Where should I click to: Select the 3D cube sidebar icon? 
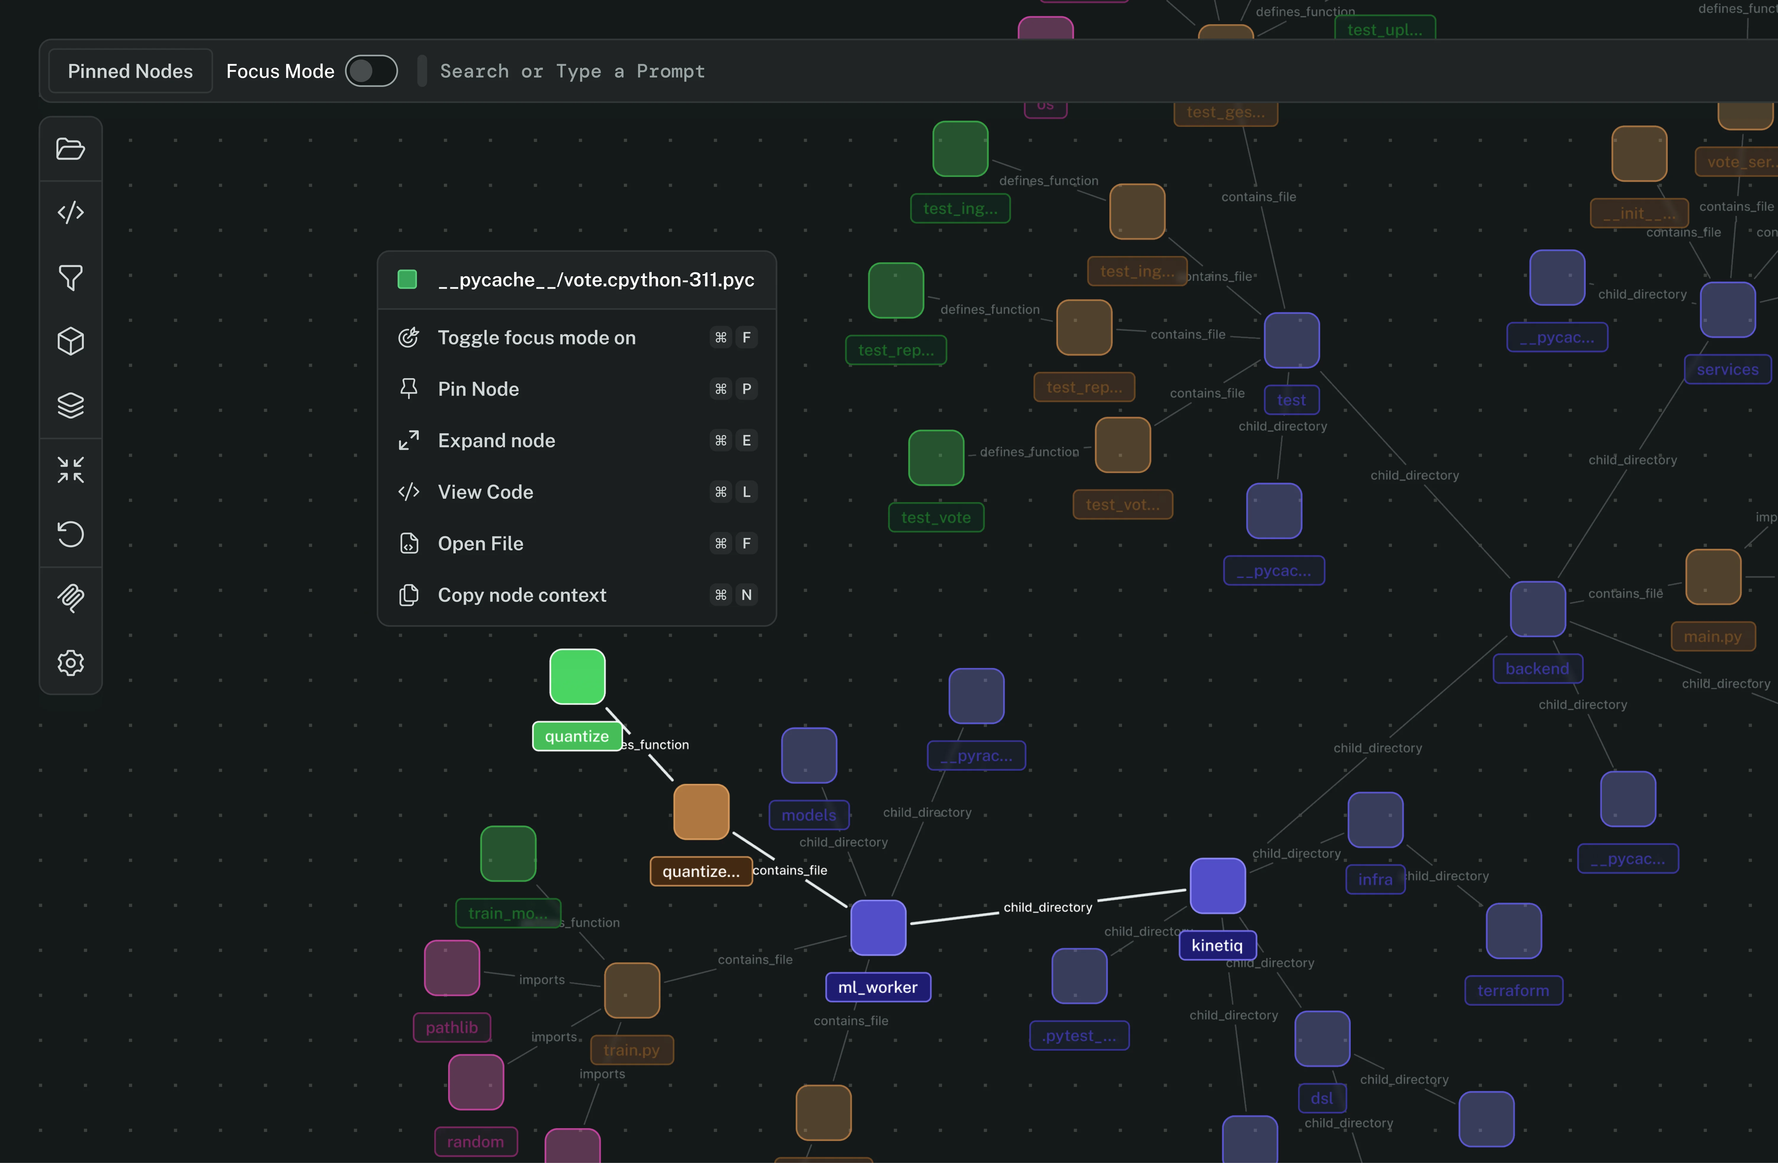click(70, 341)
